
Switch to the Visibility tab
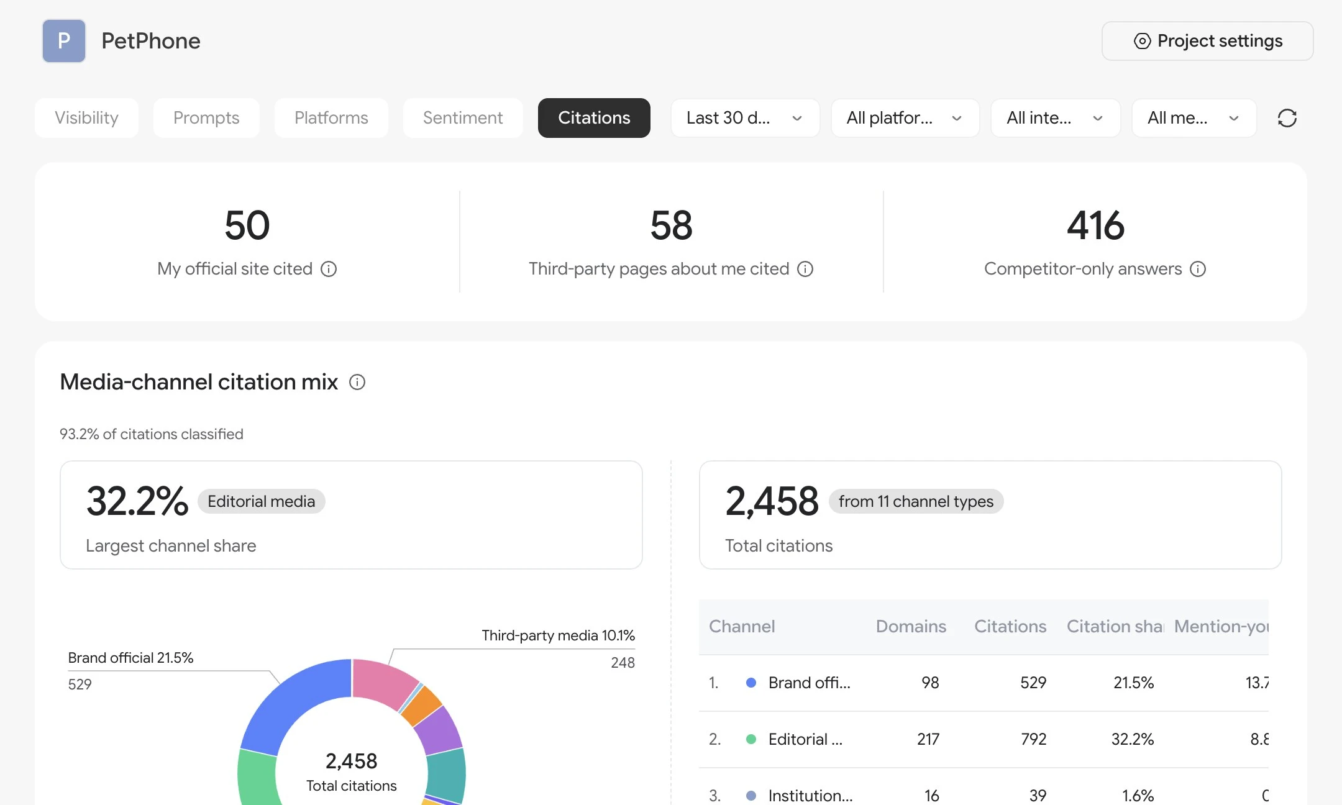[87, 118]
